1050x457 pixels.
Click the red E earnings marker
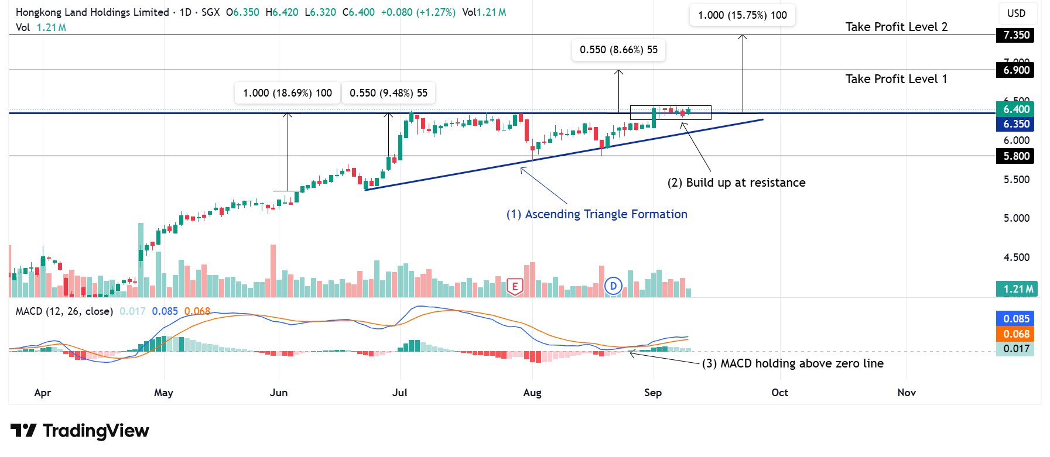click(x=515, y=286)
